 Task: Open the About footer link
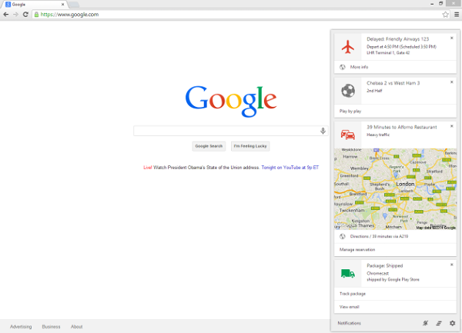point(76,327)
